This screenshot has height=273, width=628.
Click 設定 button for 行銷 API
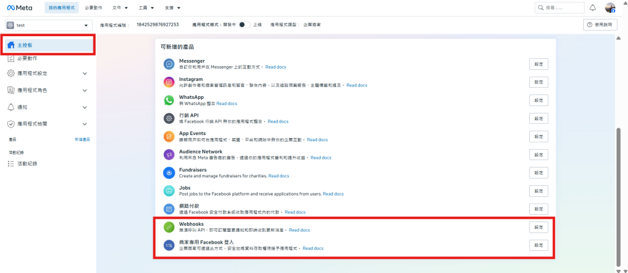pyautogui.click(x=538, y=118)
